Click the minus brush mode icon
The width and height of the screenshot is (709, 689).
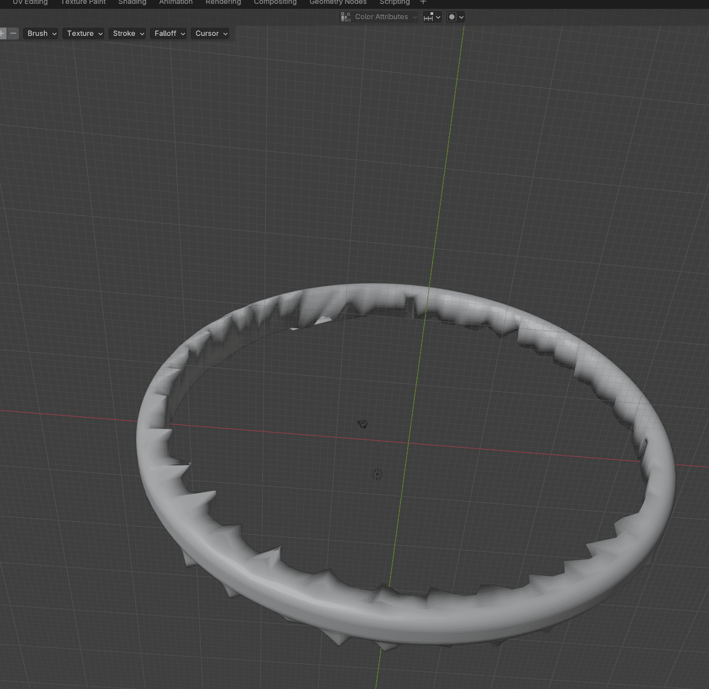pyautogui.click(x=13, y=33)
